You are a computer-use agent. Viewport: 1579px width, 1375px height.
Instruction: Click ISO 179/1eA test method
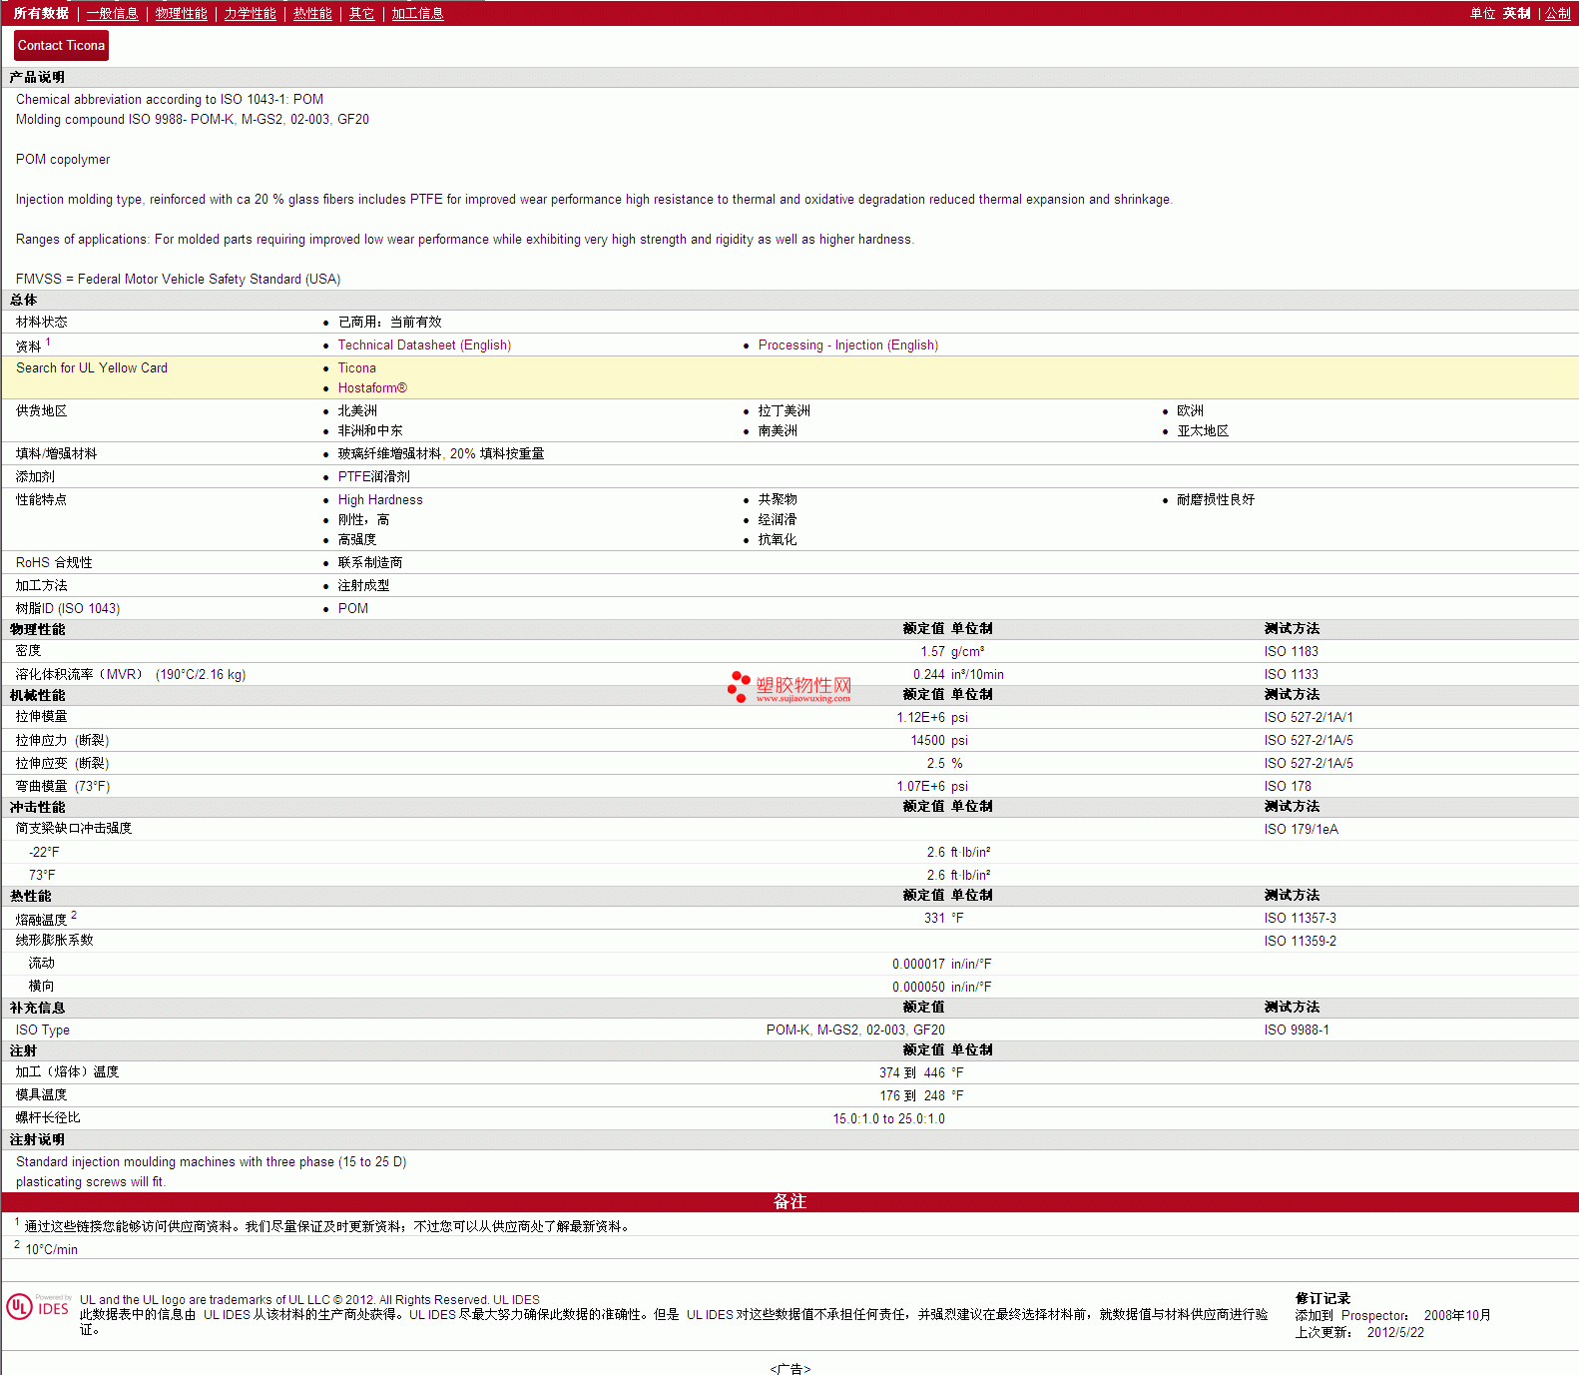pos(1301,829)
